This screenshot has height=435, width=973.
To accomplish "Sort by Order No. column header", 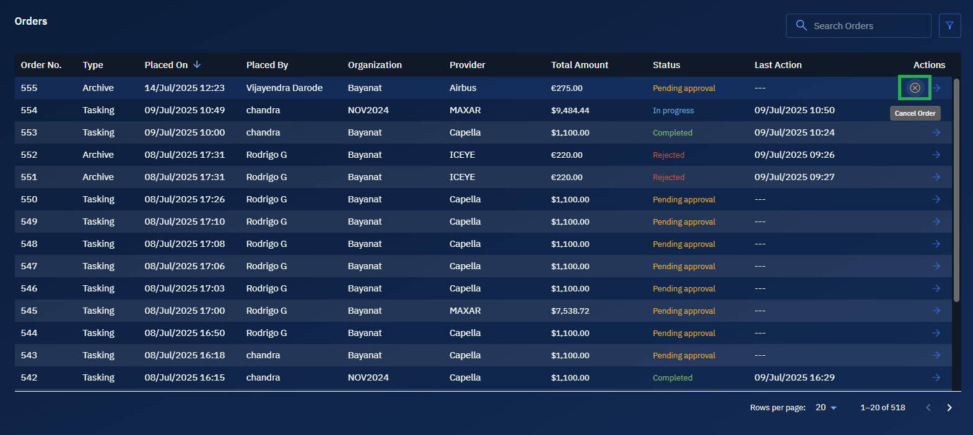I will 41,65.
